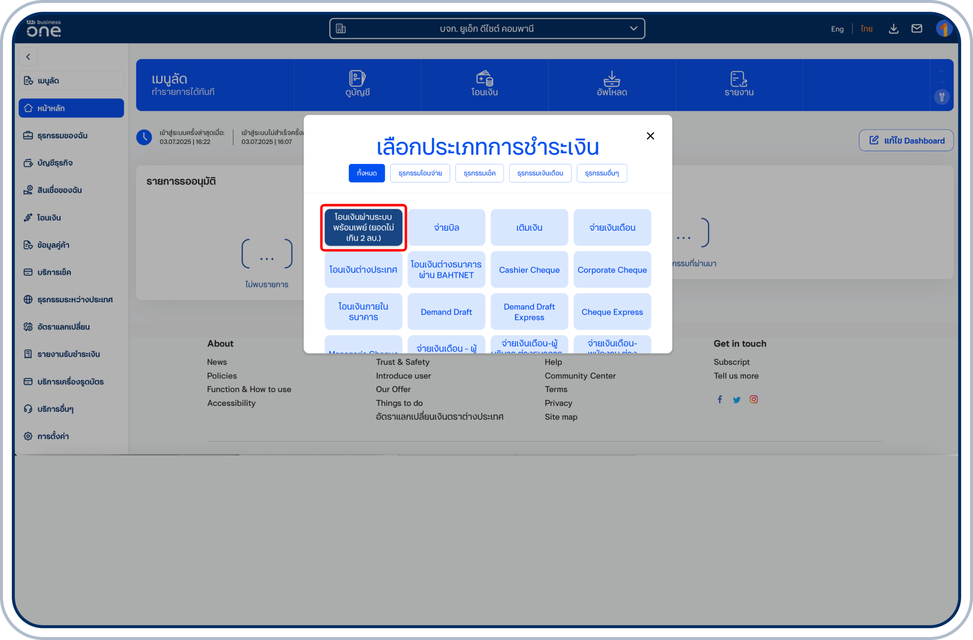Select the ธุรกรรมเงินเดือน filter tab
Screen dimensions: 973x640
540,173
